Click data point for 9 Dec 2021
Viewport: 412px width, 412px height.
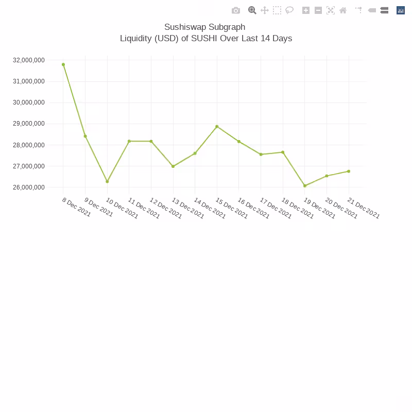[85, 136]
